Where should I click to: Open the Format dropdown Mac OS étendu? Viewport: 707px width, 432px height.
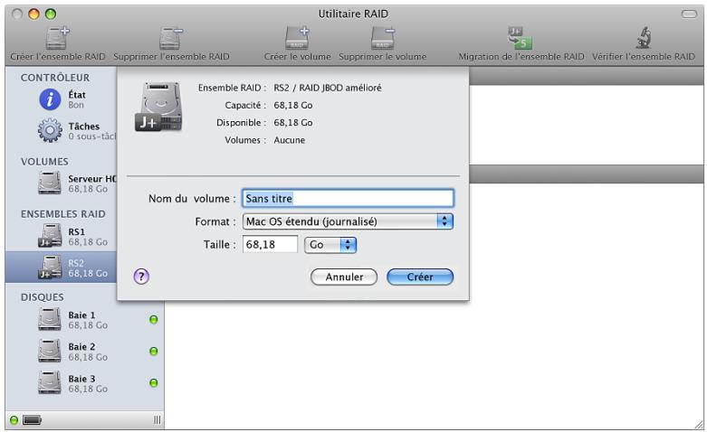[x=348, y=221]
